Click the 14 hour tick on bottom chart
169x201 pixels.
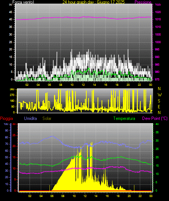point(96,196)
